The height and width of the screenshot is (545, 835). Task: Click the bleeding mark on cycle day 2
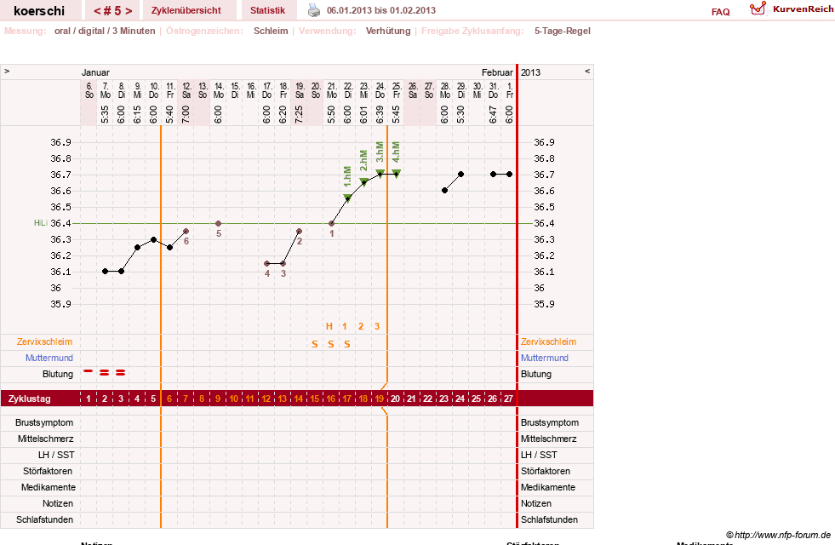point(105,373)
